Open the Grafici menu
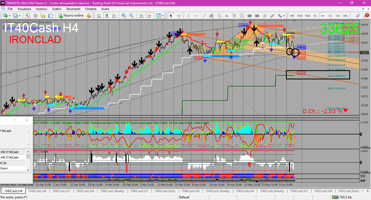 57,9
